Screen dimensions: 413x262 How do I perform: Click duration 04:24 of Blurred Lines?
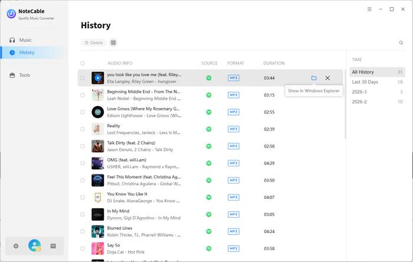269,231
